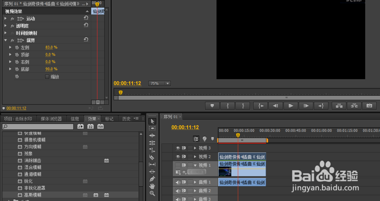Collapse the 视频 1 track
Image resolution: width=380 pixels, height=201 pixels.
click(195, 165)
